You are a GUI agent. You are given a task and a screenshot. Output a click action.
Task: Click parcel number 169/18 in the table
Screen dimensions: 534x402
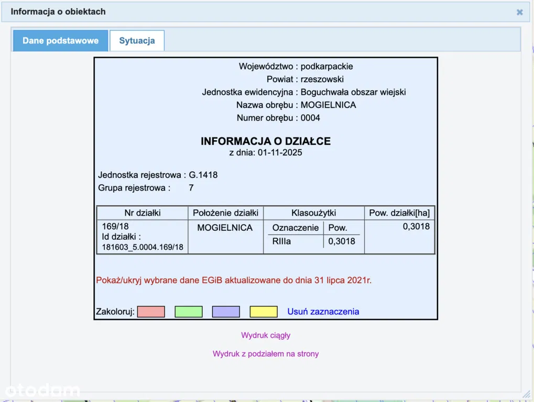pyautogui.click(x=115, y=227)
